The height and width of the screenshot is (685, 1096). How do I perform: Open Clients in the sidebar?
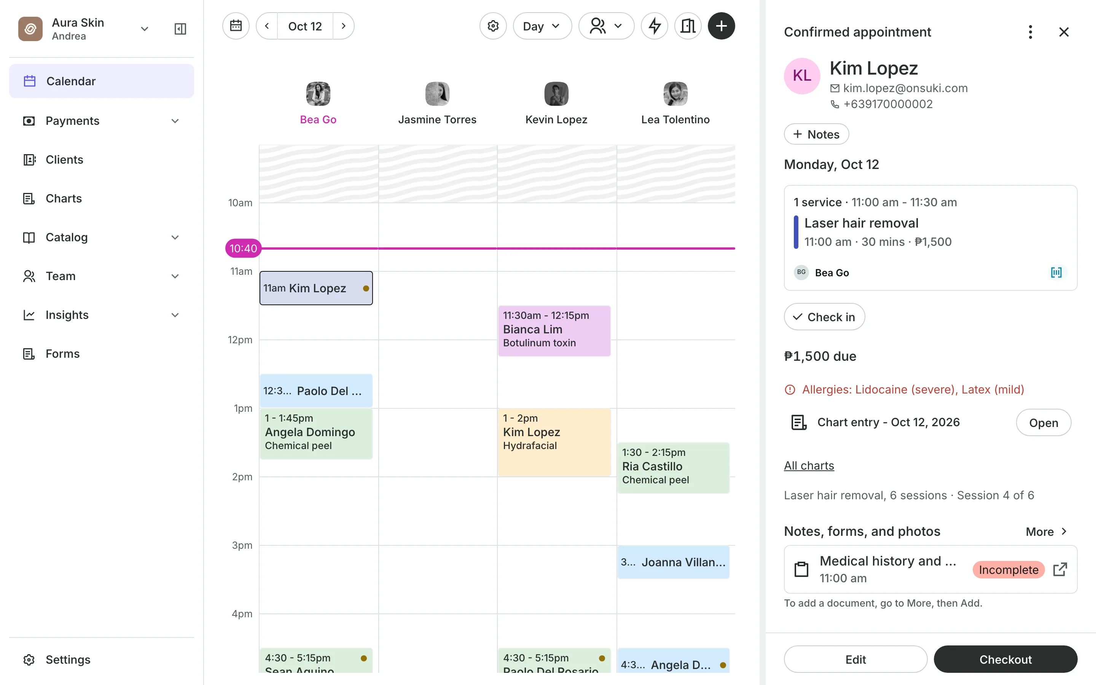(102, 159)
